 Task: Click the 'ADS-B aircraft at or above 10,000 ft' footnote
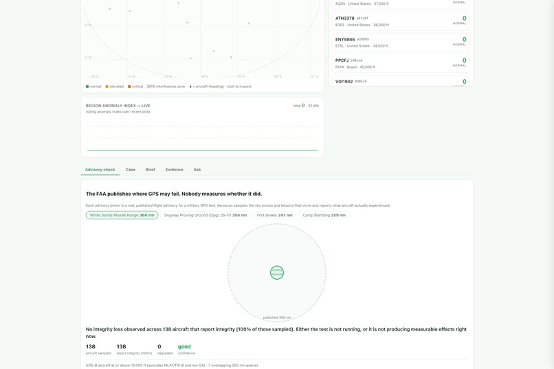[x=172, y=365]
